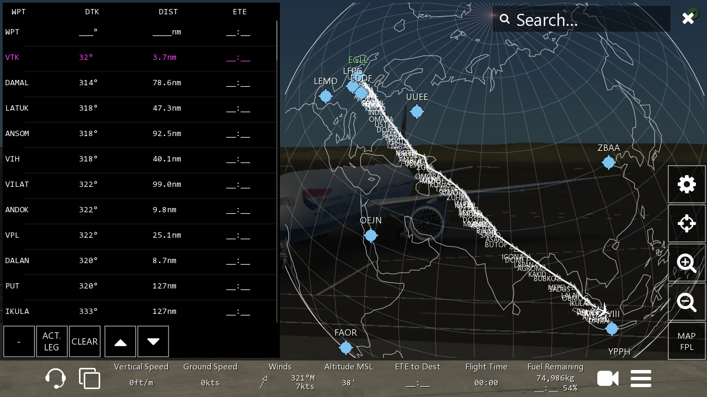
Task: Click the search magnifier icon
Action: tap(505, 20)
